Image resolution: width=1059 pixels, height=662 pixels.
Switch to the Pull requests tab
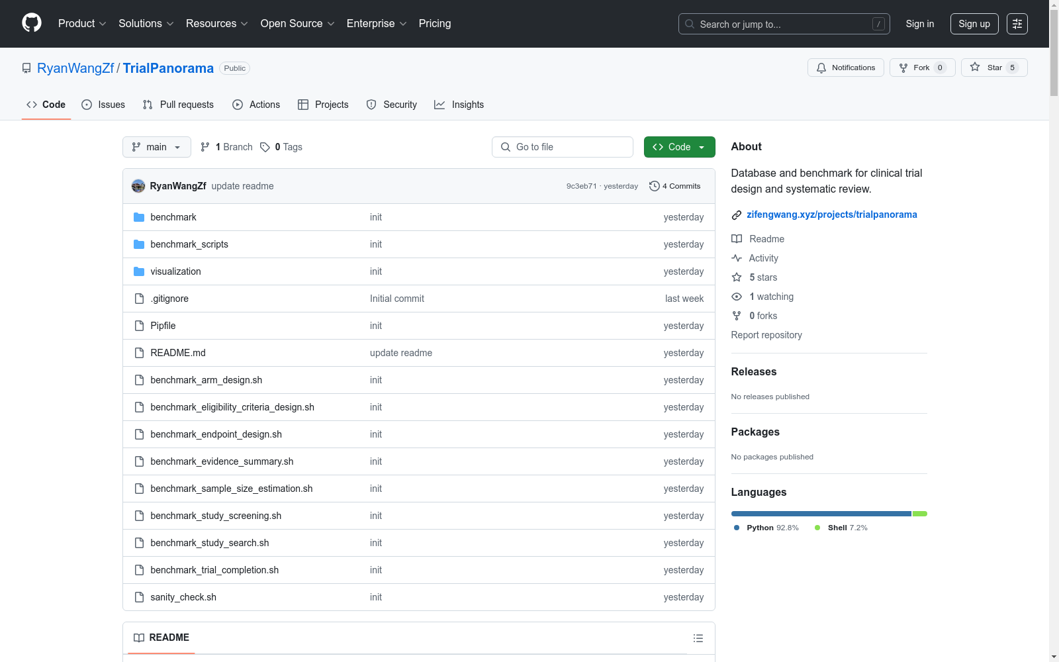[178, 105]
